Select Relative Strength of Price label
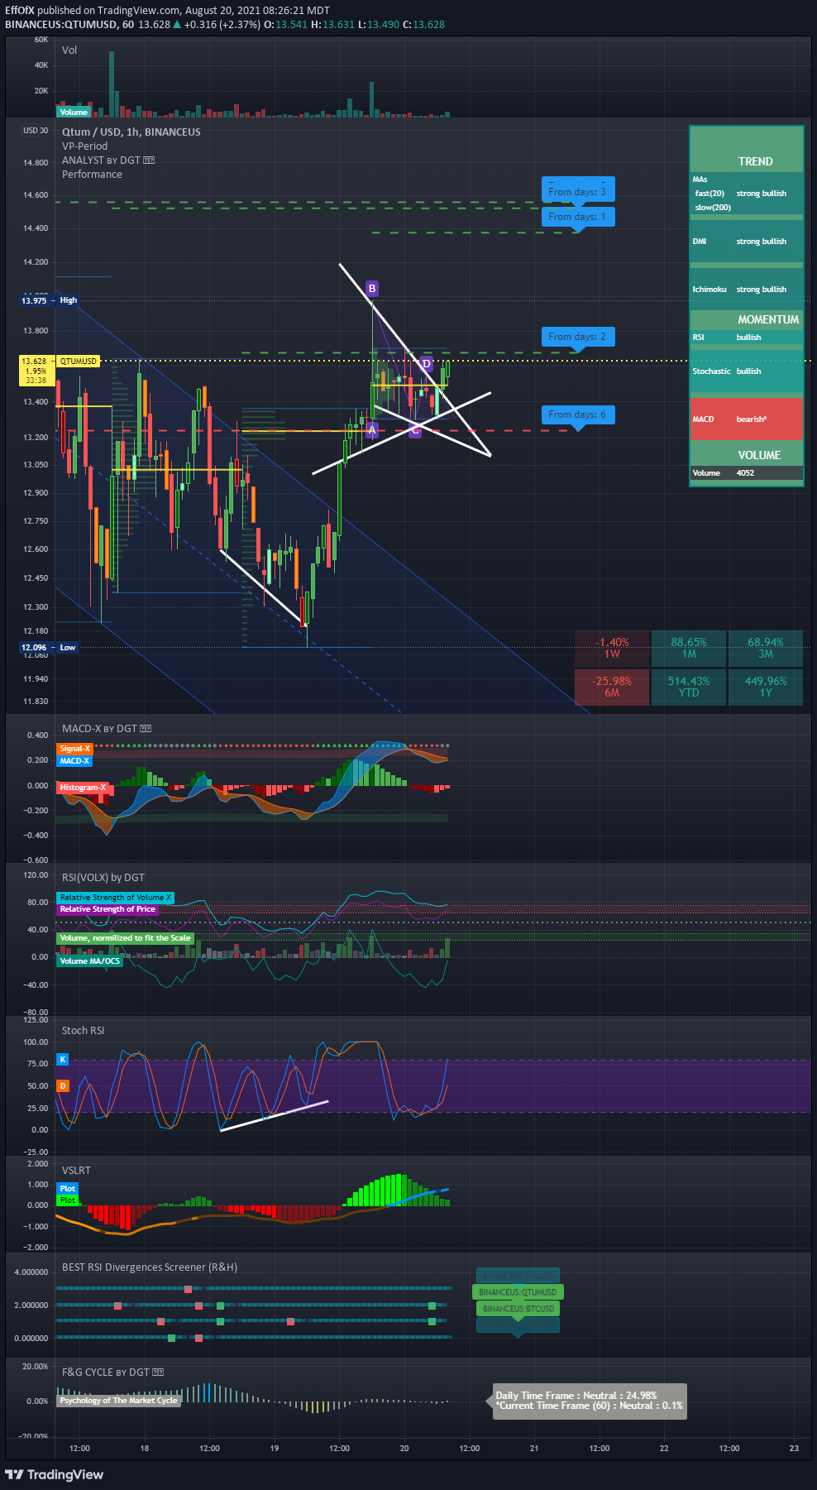The width and height of the screenshot is (817, 1490). coord(107,909)
